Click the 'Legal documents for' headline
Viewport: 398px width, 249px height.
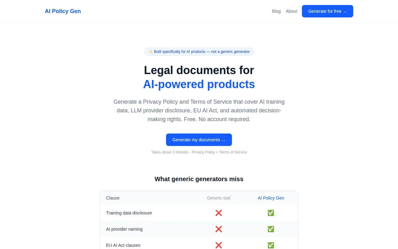tap(199, 70)
